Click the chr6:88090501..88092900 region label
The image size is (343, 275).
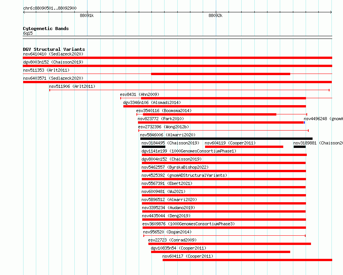click(x=50, y=8)
